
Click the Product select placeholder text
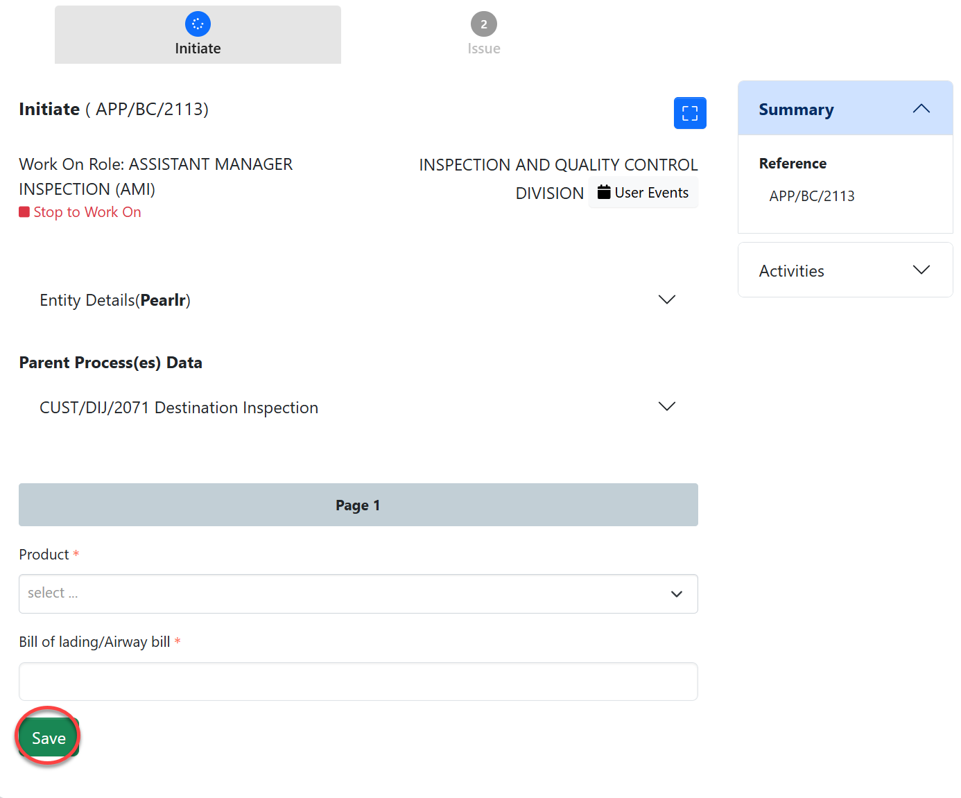pyautogui.click(x=53, y=593)
